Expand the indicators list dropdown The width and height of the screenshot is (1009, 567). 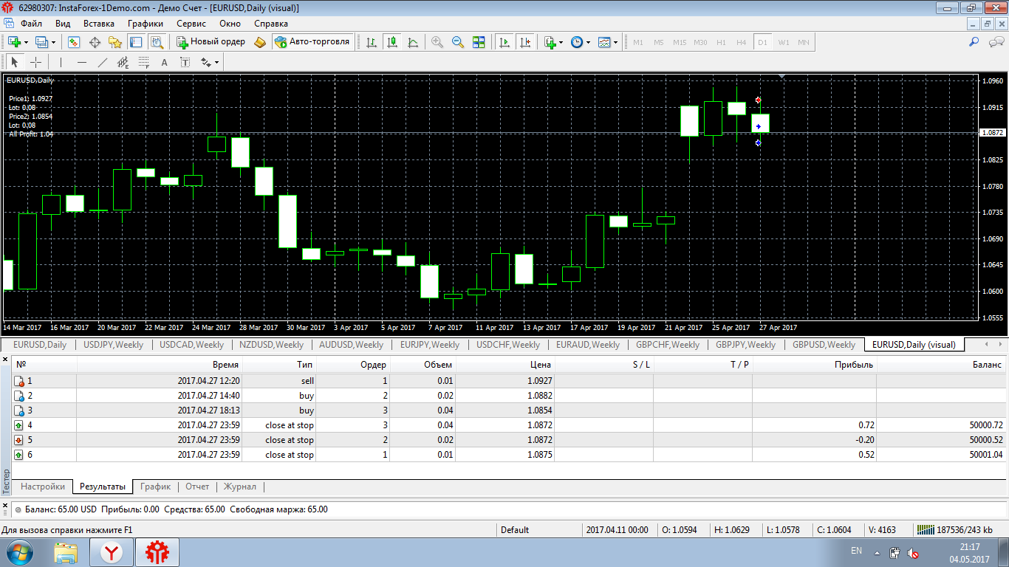(x=561, y=42)
